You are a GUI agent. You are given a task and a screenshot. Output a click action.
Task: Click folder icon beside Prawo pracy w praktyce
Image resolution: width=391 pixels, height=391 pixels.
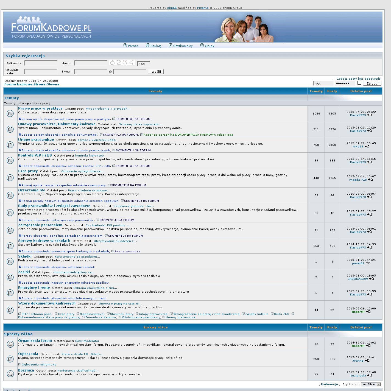[10, 113]
